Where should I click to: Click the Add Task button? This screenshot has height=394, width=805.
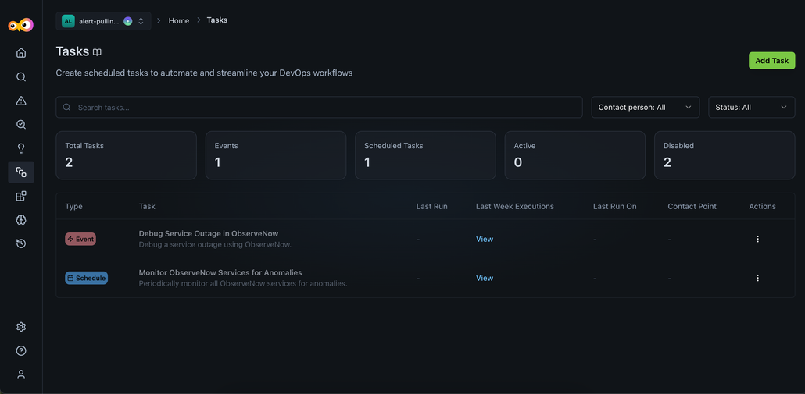771,60
